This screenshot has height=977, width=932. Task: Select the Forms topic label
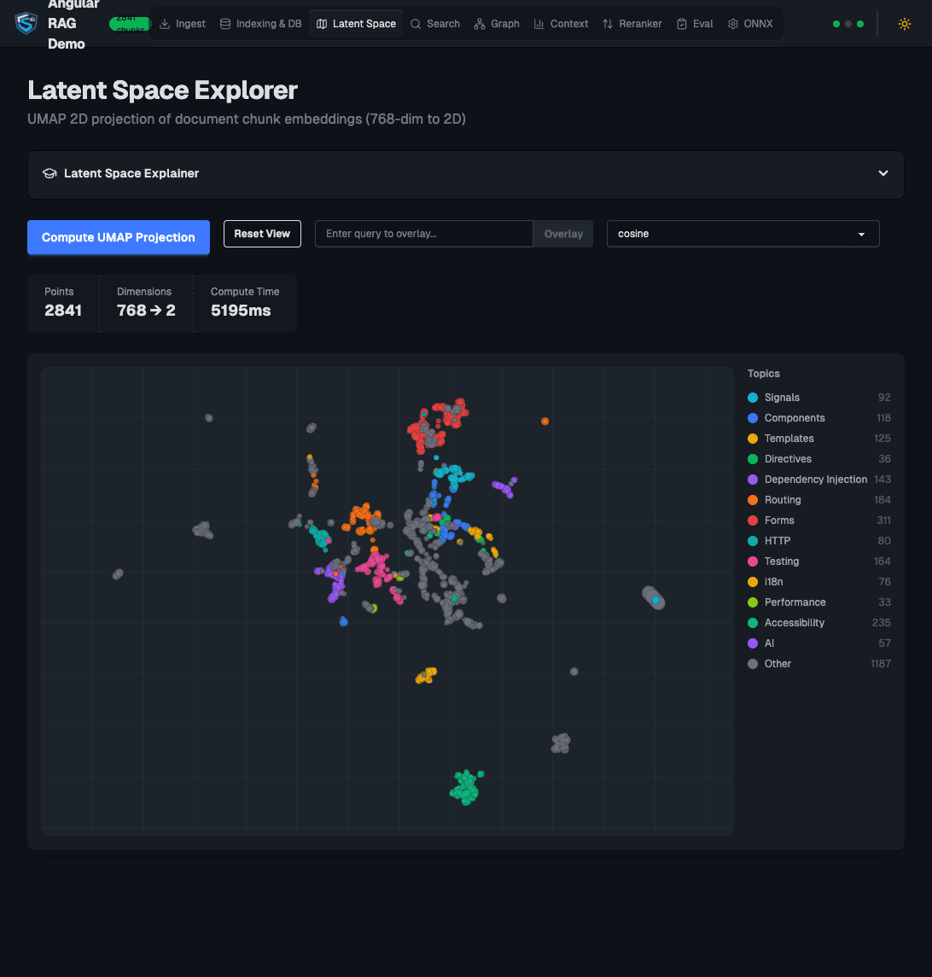(779, 520)
